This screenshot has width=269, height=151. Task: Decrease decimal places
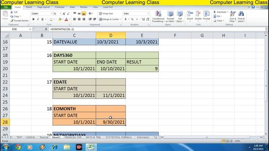(148, 19)
